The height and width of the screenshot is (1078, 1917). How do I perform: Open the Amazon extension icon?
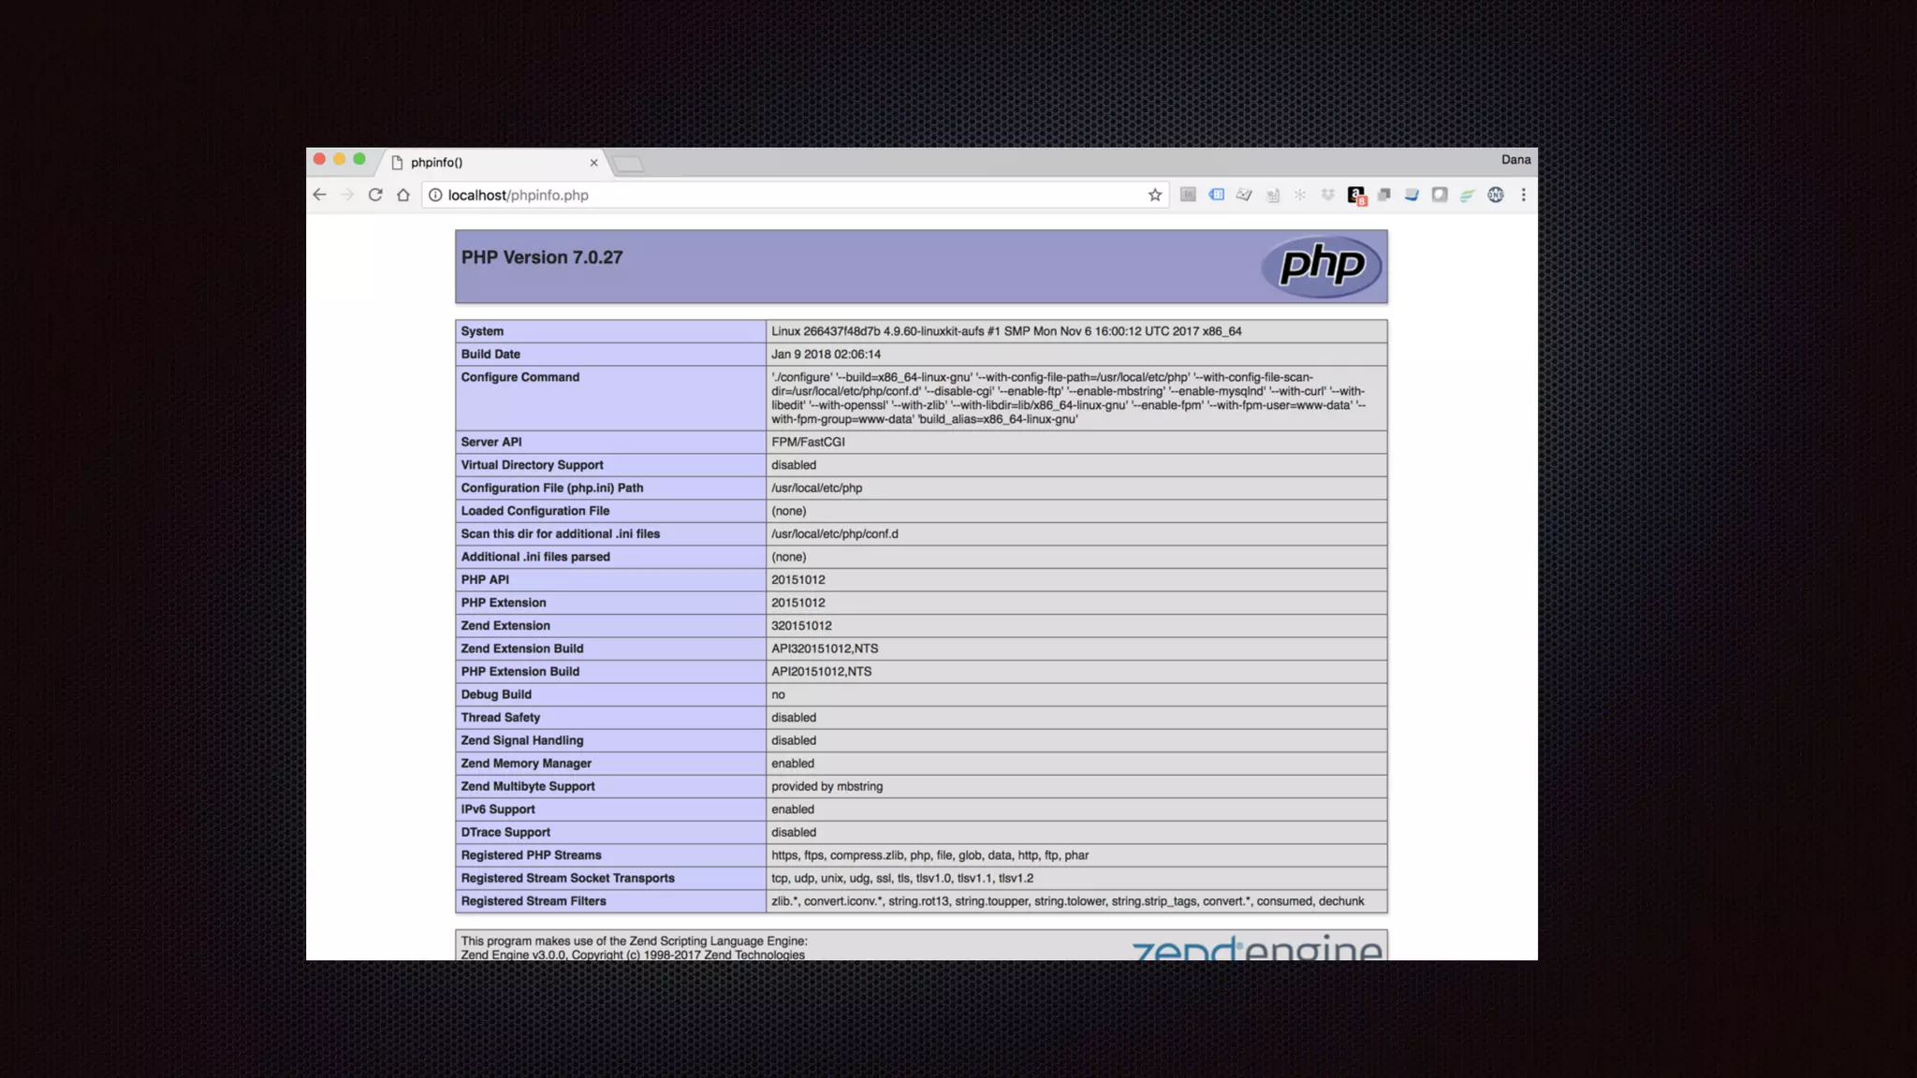[1355, 195]
